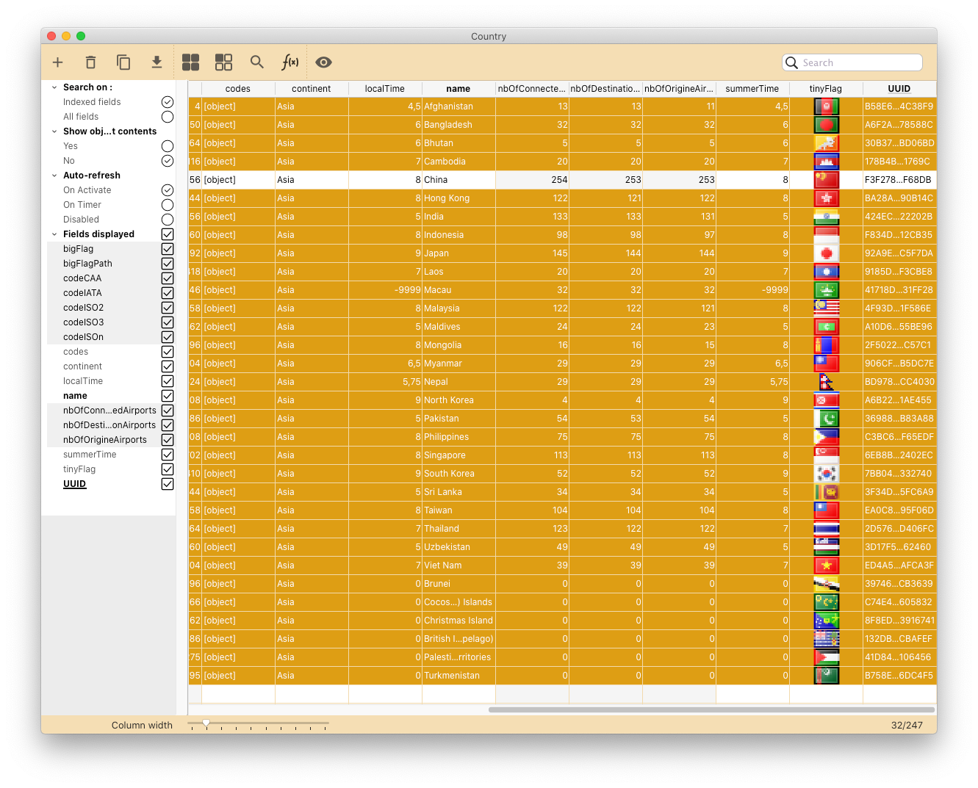Sort by the tinyFlag column header
The height and width of the screenshot is (788, 978).
click(x=826, y=89)
